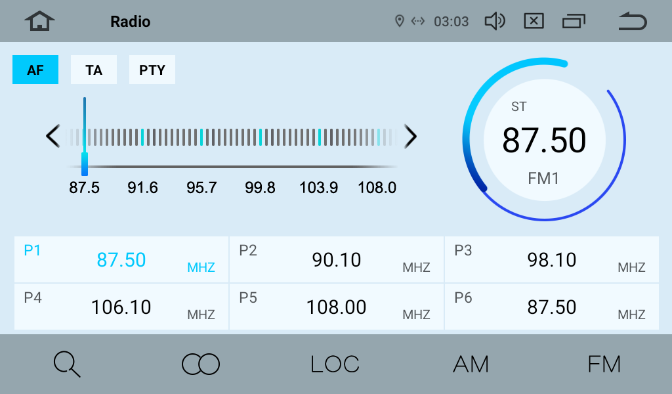Viewport: 672px width, 394px height.
Task: Tap the back arrow icon
Action: [x=632, y=22]
